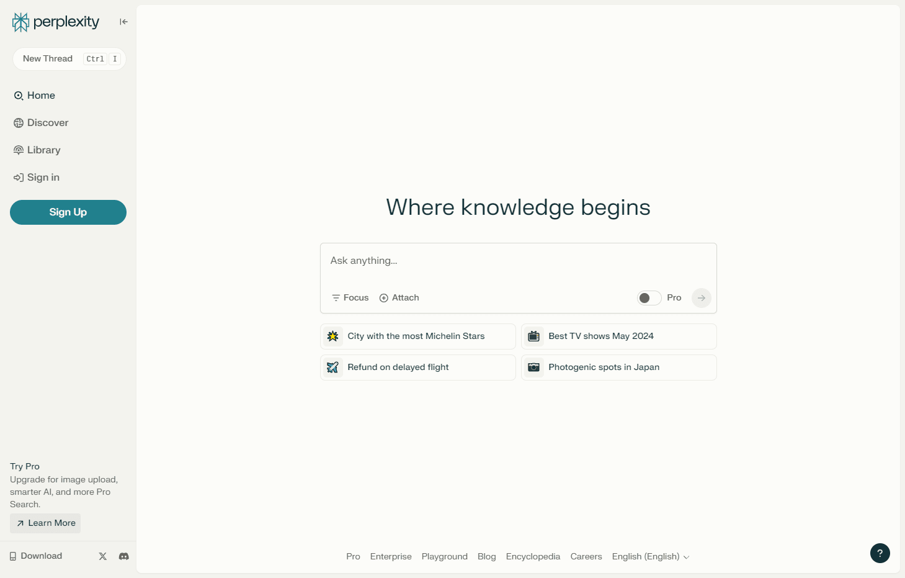Click the Ask anything input field
The height and width of the screenshot is (578, 905).
coord(519,261)
